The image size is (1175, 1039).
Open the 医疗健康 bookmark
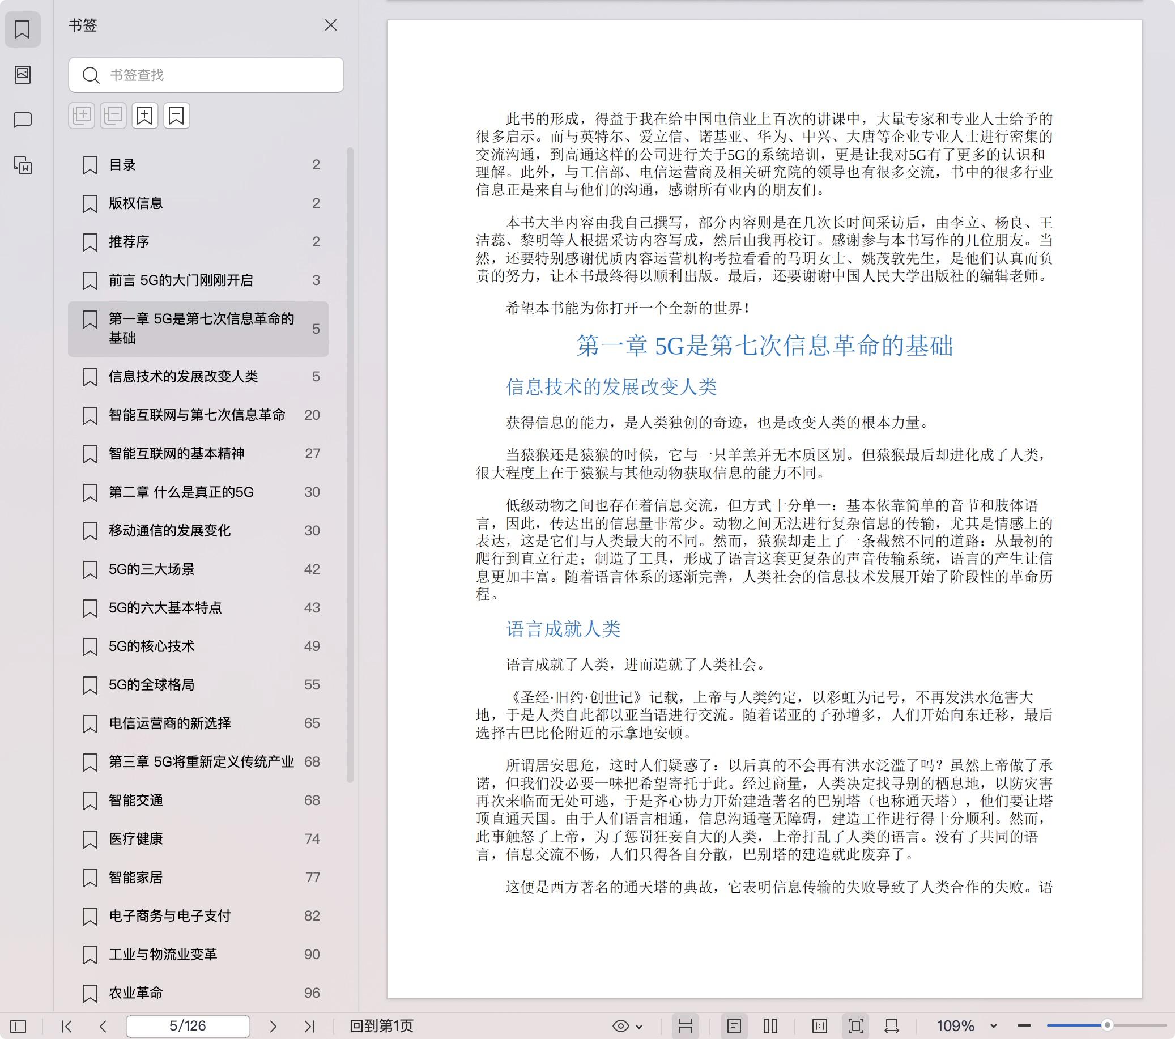point(198,839)
